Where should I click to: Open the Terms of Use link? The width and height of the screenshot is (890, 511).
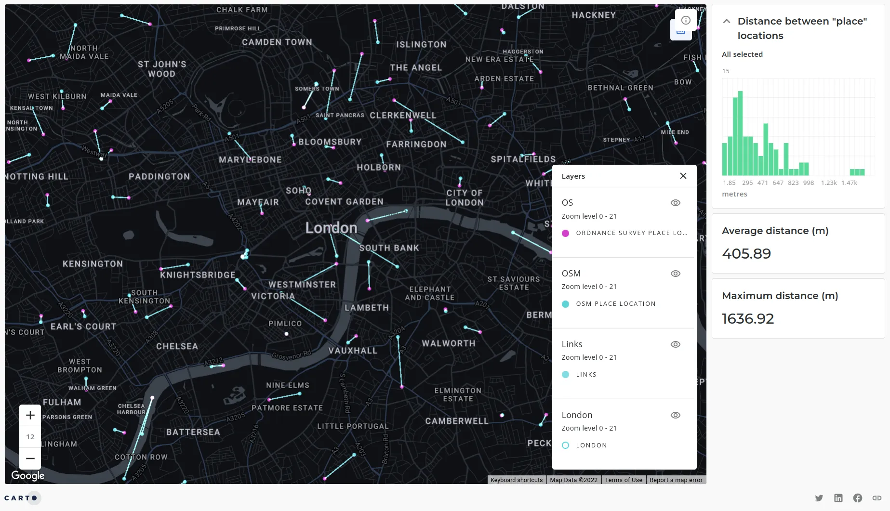pyautogui.click(x=623, y=480)
